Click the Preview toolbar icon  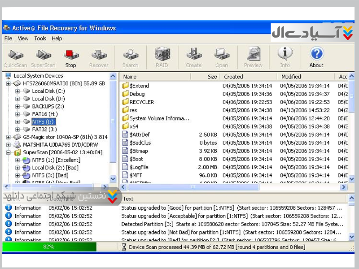[x=253, y=57]
